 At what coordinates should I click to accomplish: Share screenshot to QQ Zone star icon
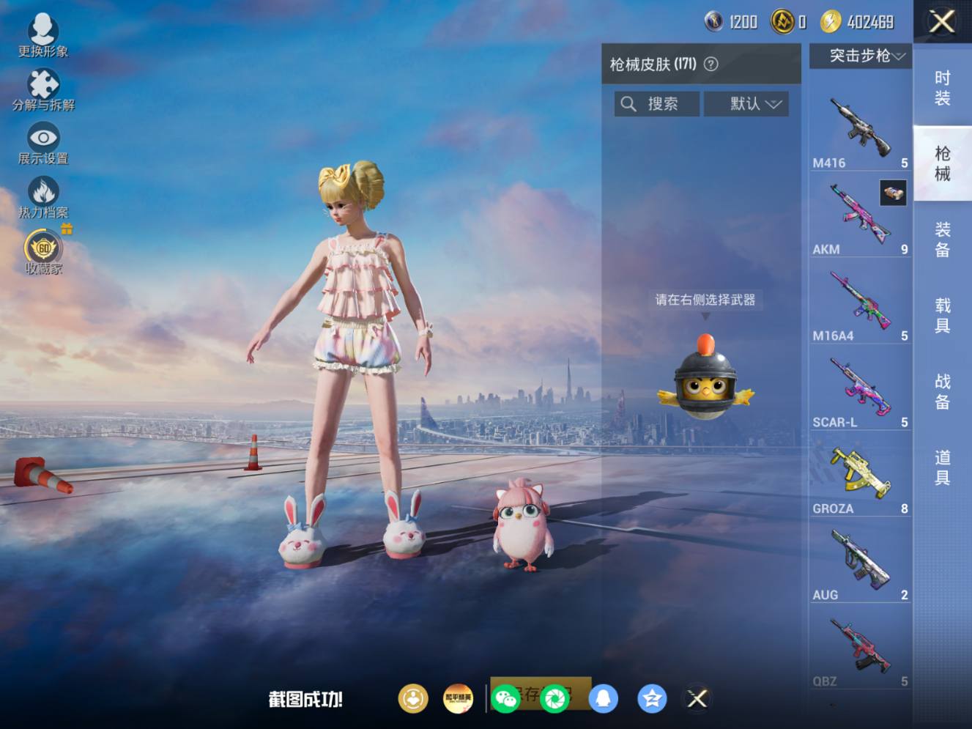click(x=652, y=699)
